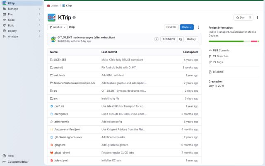
Task: Click the Find file button
Action: 171,27
